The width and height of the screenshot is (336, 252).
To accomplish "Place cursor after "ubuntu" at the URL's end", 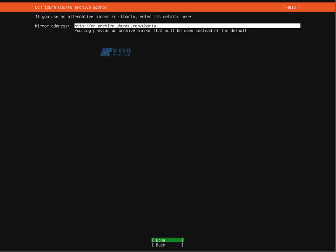I will pyautogui.click(x=157, y=26).
